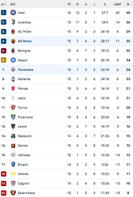Click the Napoli circular logo
133x197 pixels.
pos(13,60)
